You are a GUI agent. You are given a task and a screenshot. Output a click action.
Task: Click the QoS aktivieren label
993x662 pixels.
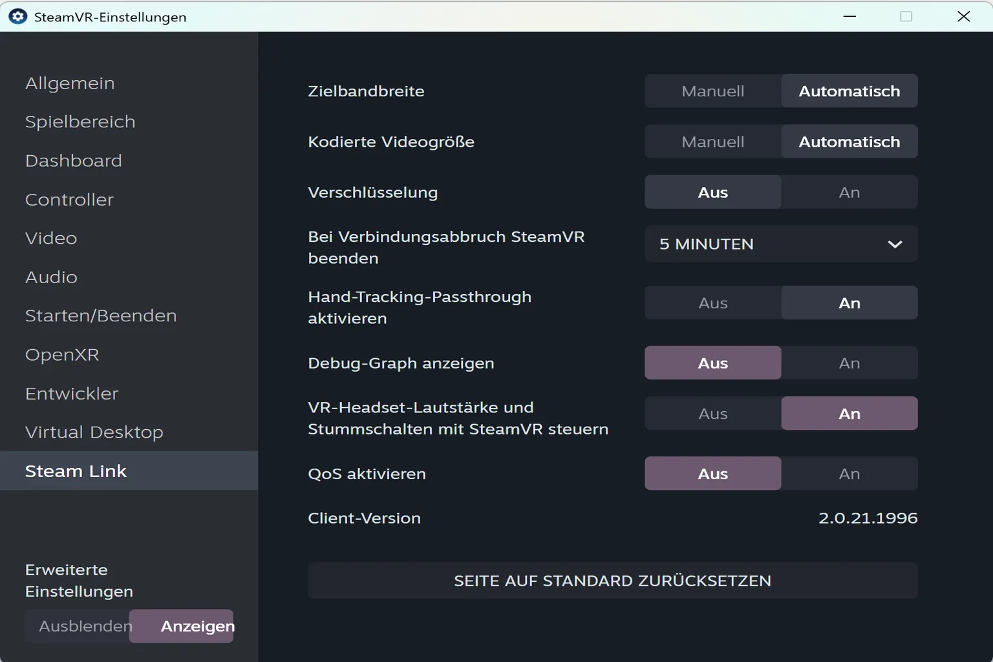pos(367,474)
